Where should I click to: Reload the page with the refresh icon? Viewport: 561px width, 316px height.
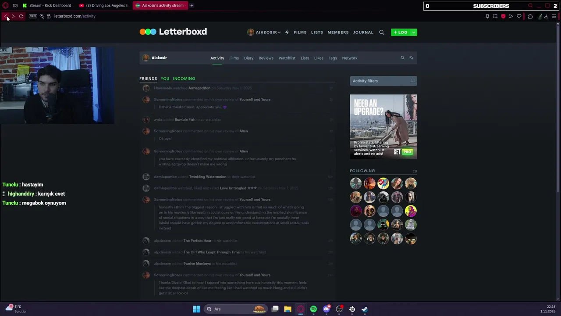pyautogui.click(x=21, y=16)
